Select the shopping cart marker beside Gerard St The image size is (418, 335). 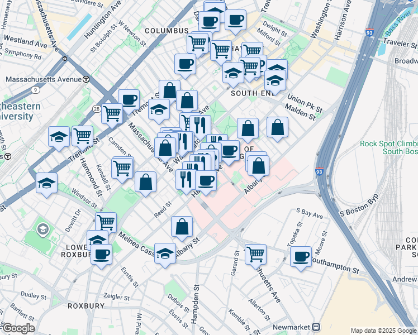255,254
